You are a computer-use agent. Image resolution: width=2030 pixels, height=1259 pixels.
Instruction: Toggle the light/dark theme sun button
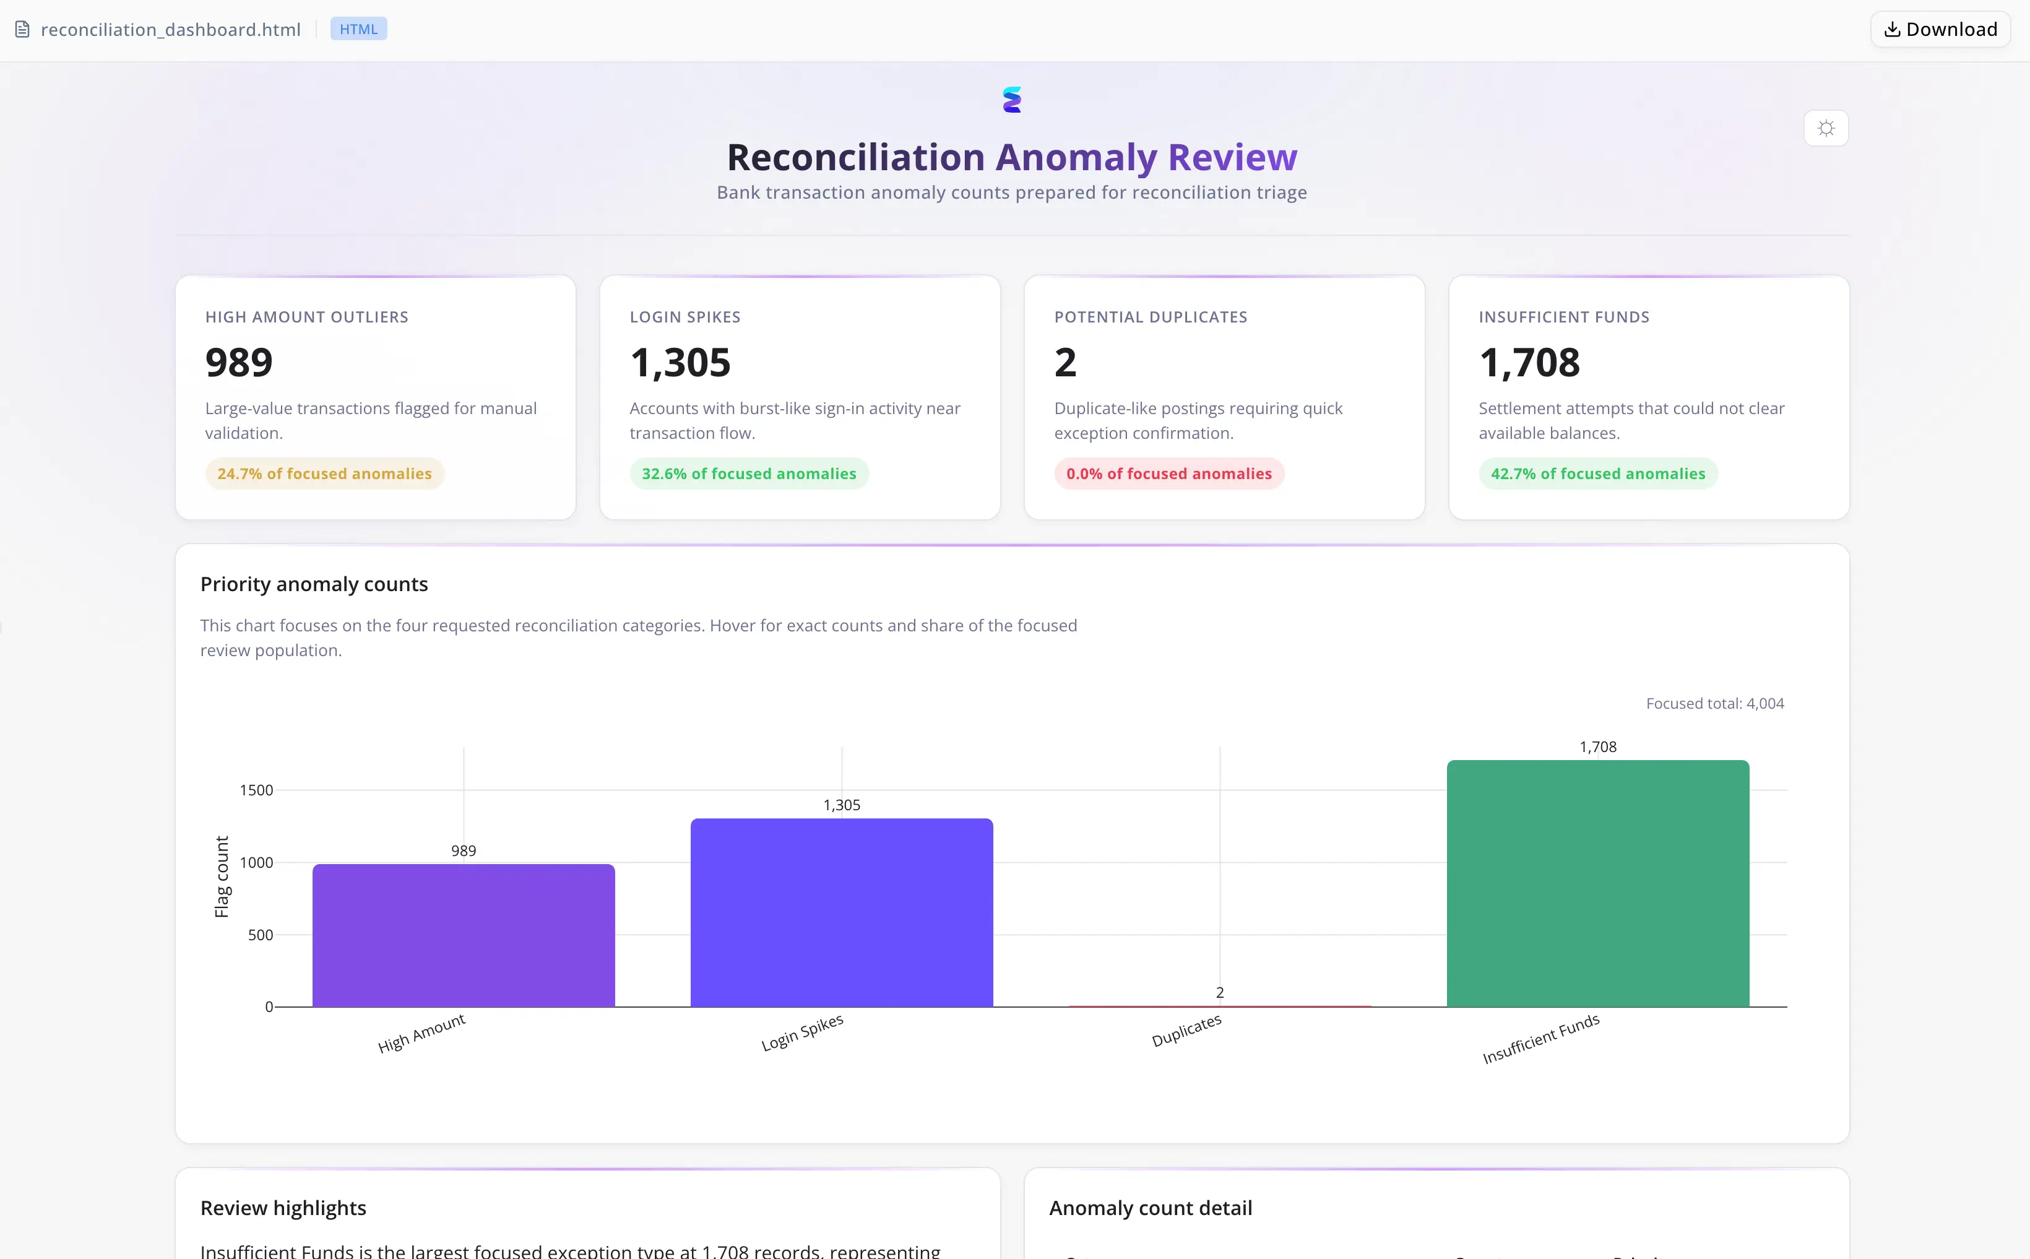[1826, 128]
